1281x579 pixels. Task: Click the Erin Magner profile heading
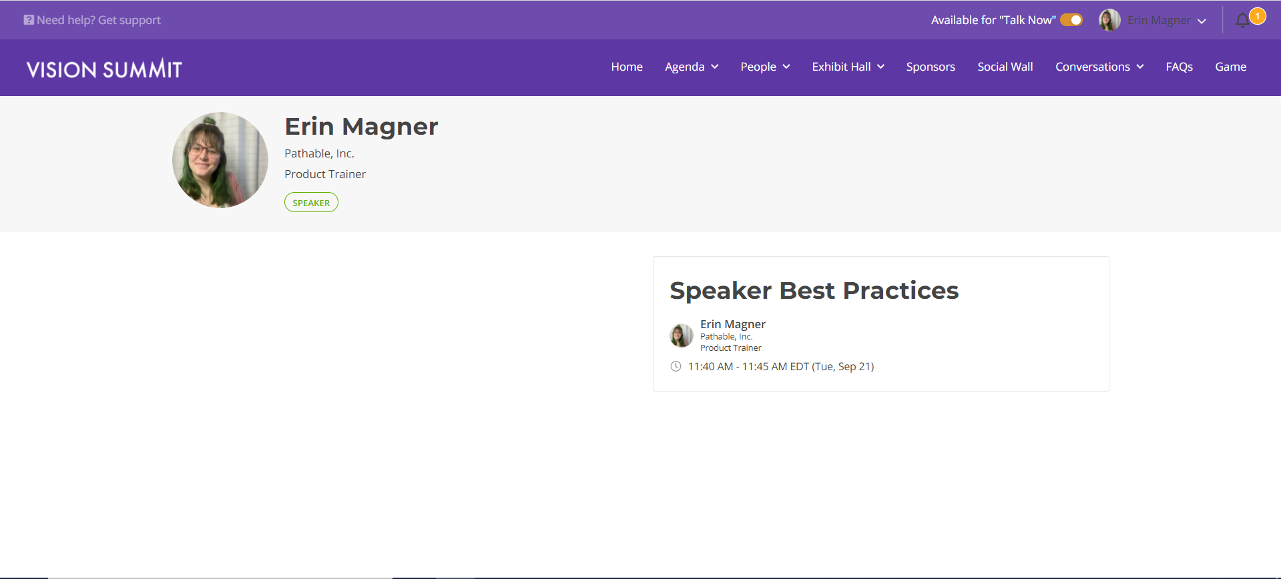pyautogui.click(x=361, y=126)
